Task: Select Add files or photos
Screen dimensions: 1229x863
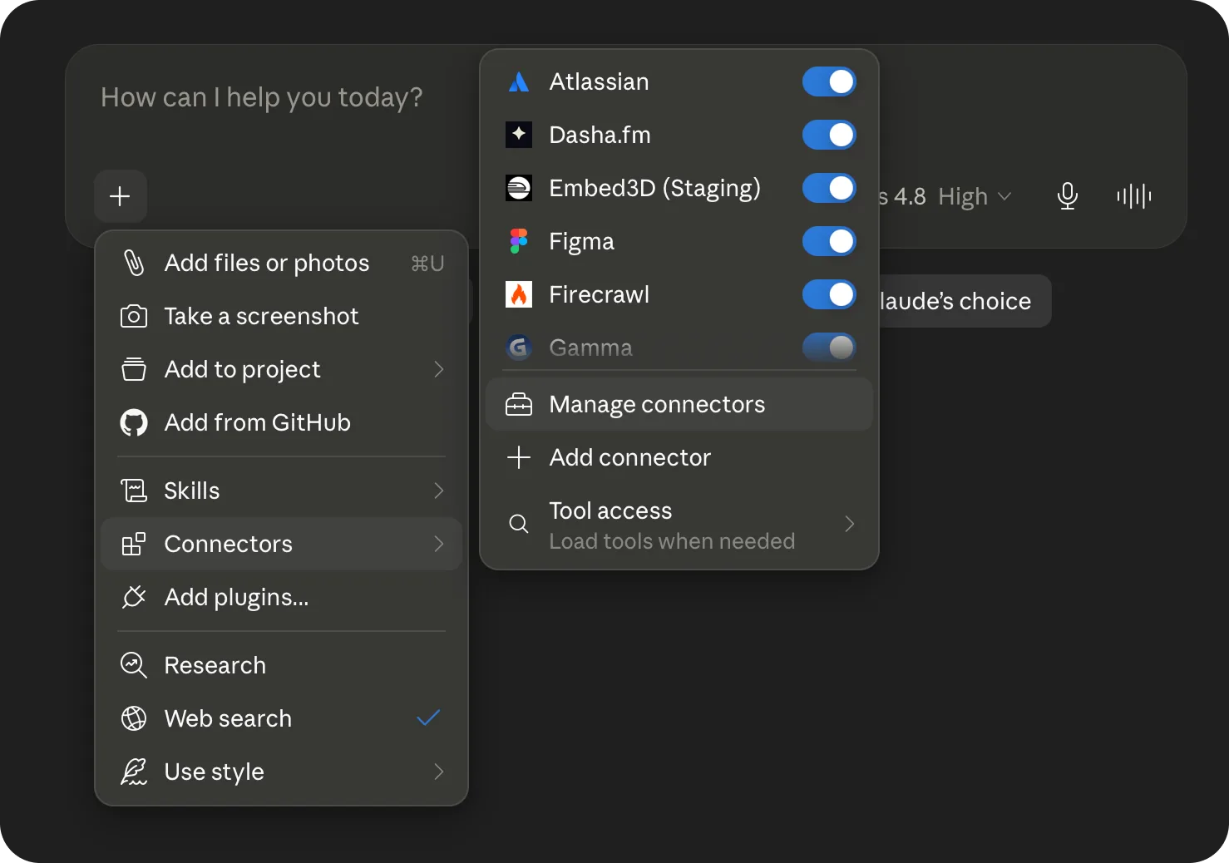Action: [282, 263]
